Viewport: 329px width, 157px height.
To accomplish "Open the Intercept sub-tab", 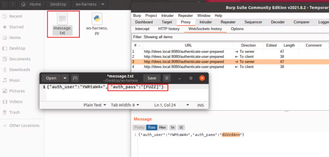I will [142, 29].
